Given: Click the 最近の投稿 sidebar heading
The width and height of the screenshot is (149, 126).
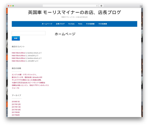Looking at the screenshot, I should pos(16,68).
